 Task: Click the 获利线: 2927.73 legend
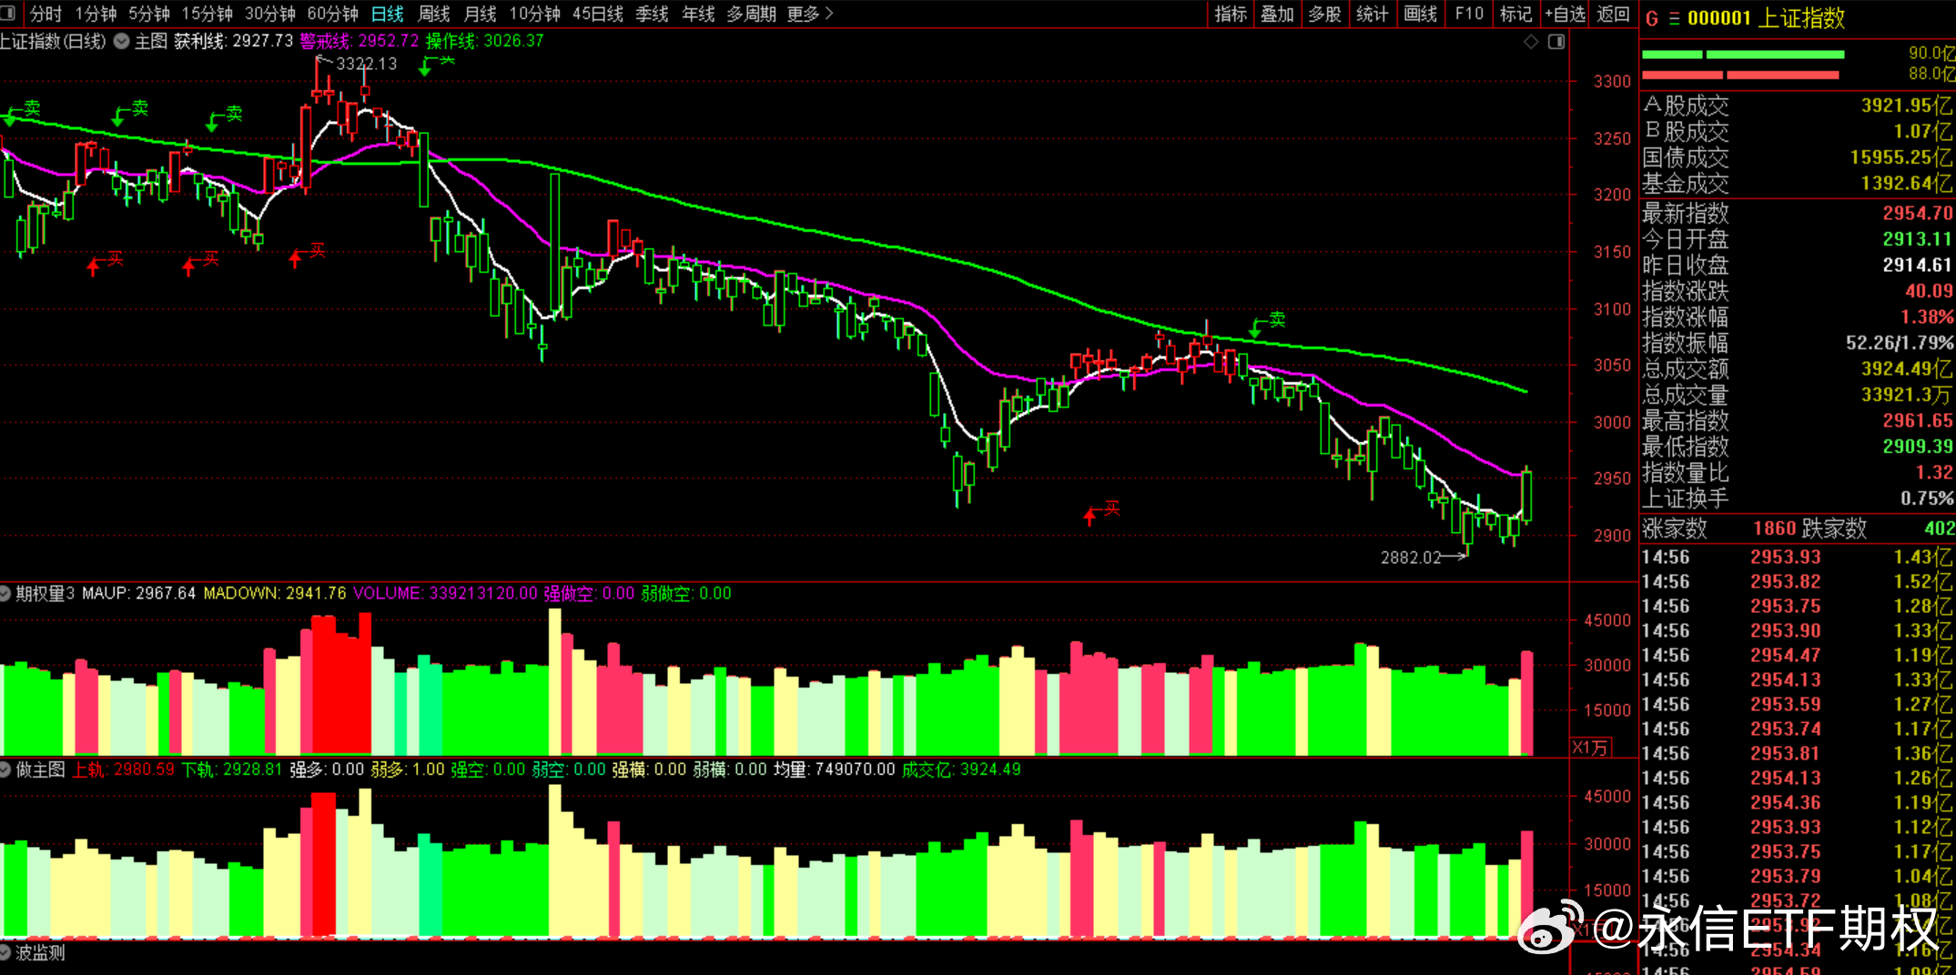pyautogui.click(x=234, y=41)
